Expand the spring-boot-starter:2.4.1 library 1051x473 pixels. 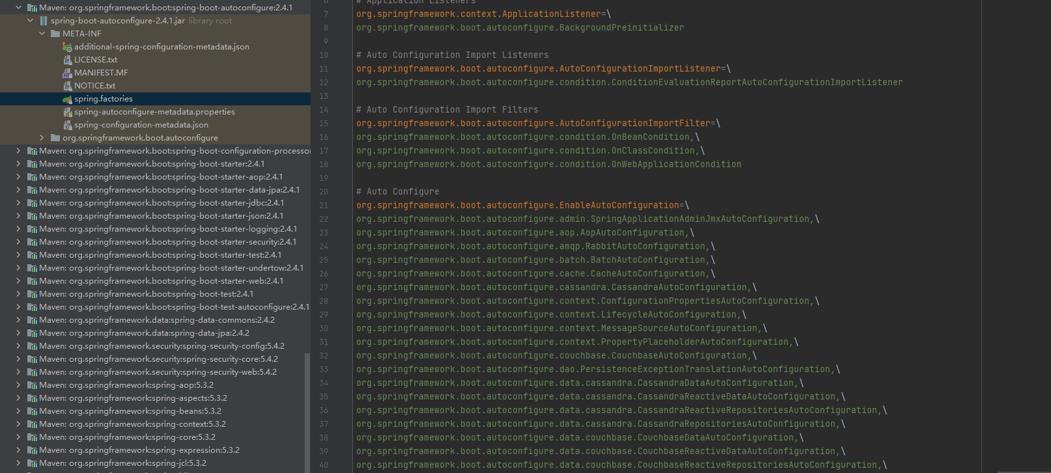click(x=18, y=164)
